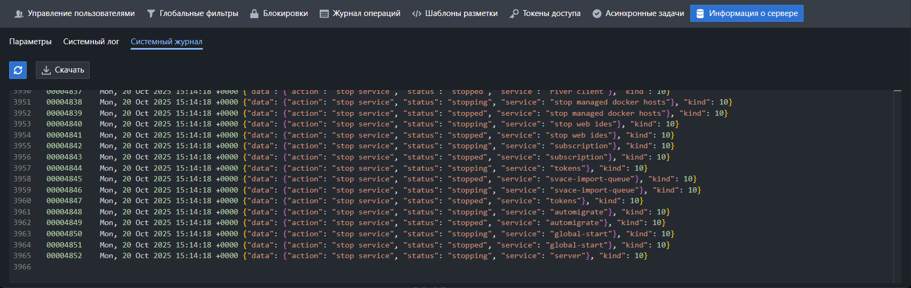Click the log viewer's vertical scrollbar track
911x288 pixels.
(897, 187)
